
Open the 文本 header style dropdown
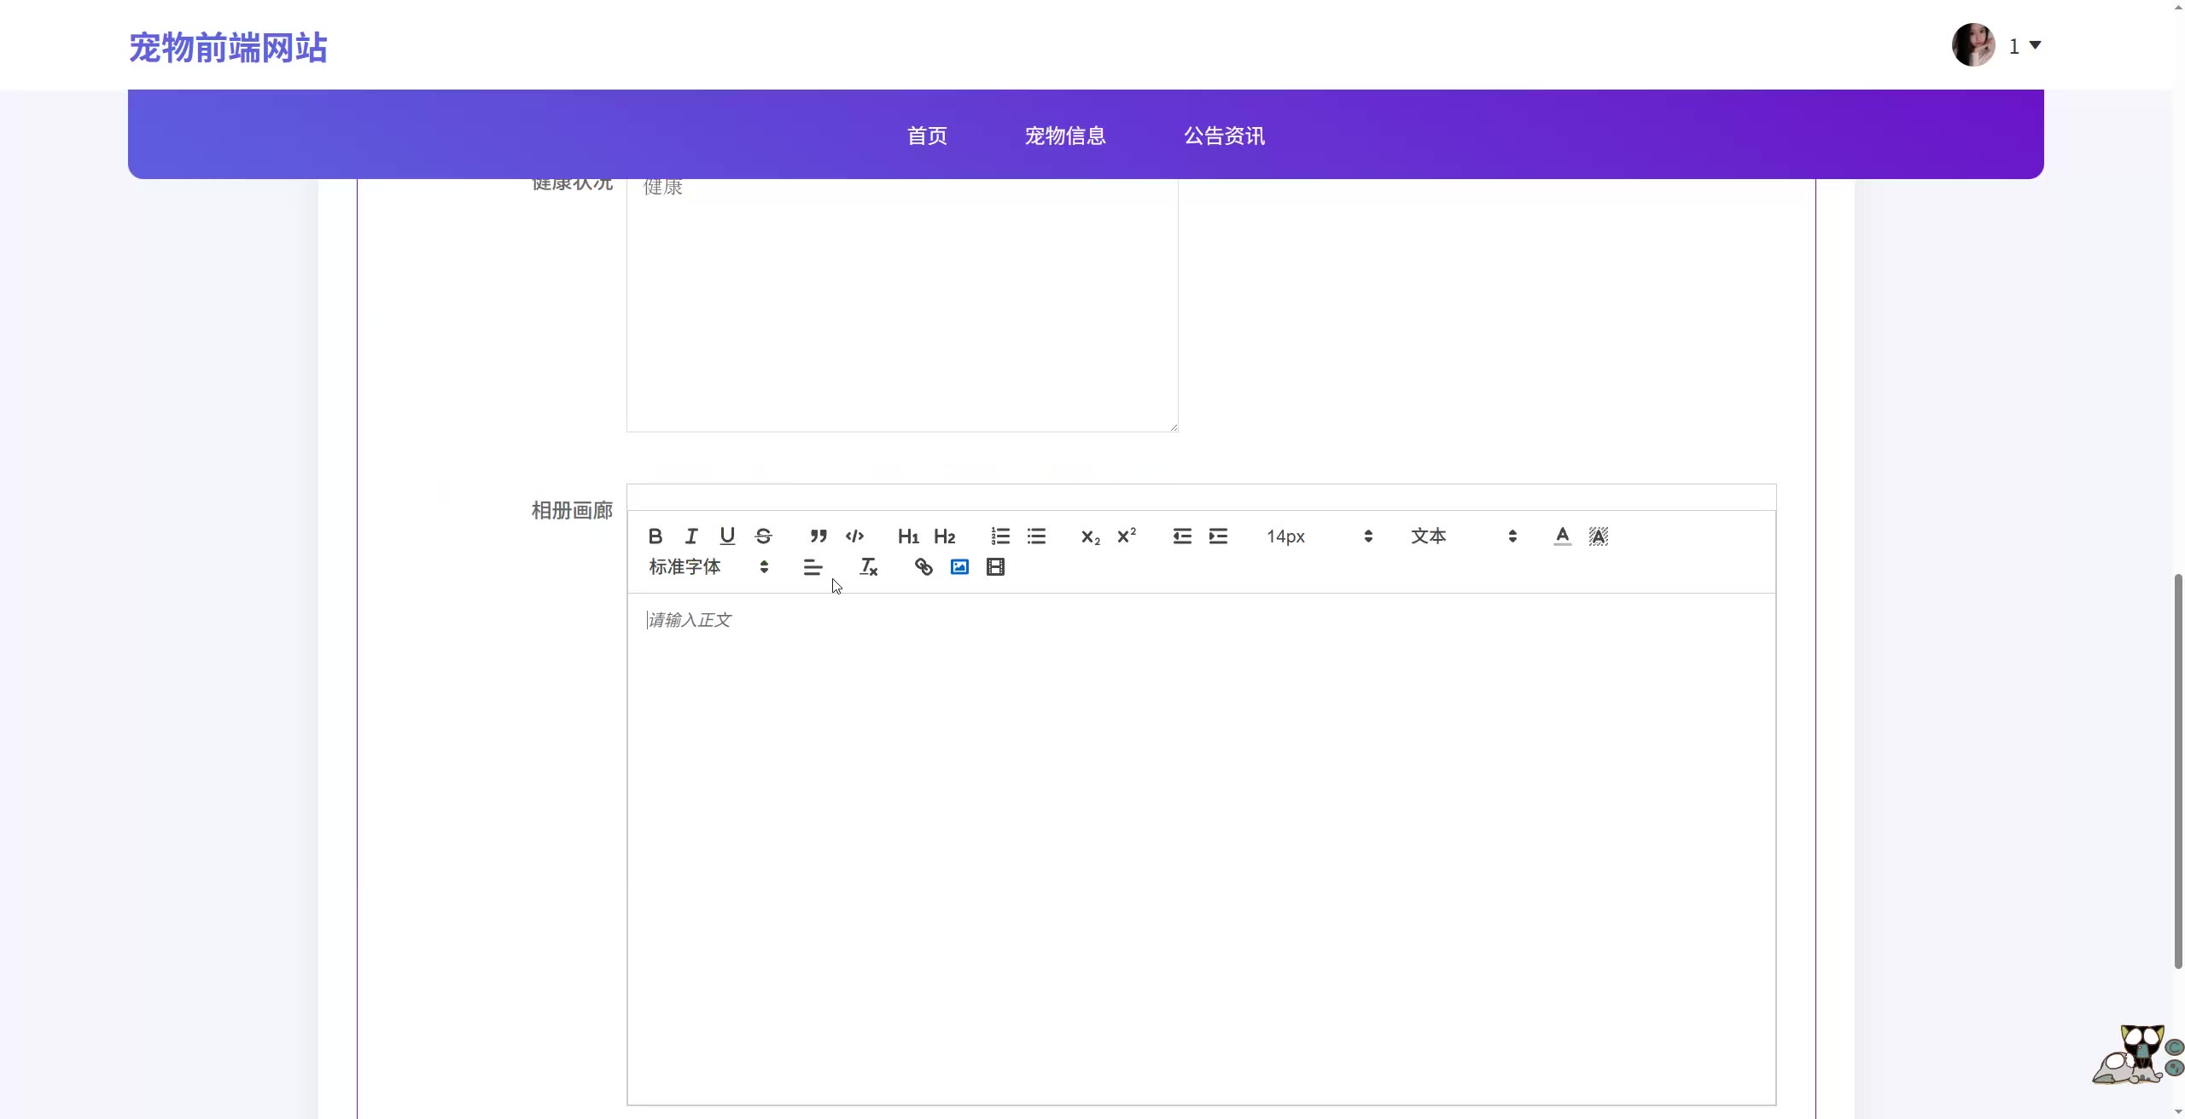(x=1463, y=536)
